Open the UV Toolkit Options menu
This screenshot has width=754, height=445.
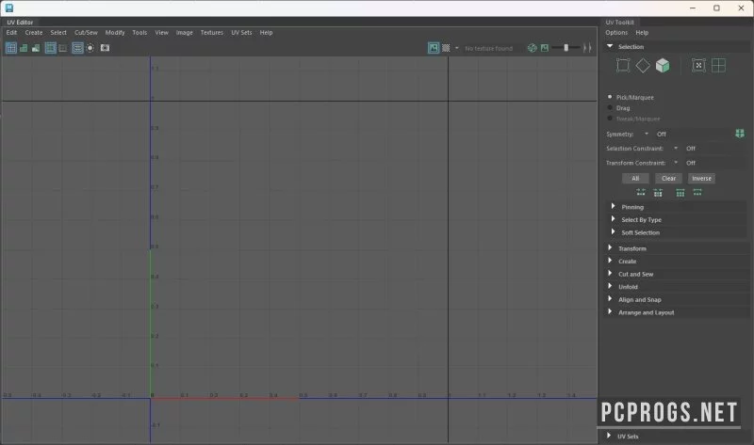pyautogui.click(x=616, y=33)
